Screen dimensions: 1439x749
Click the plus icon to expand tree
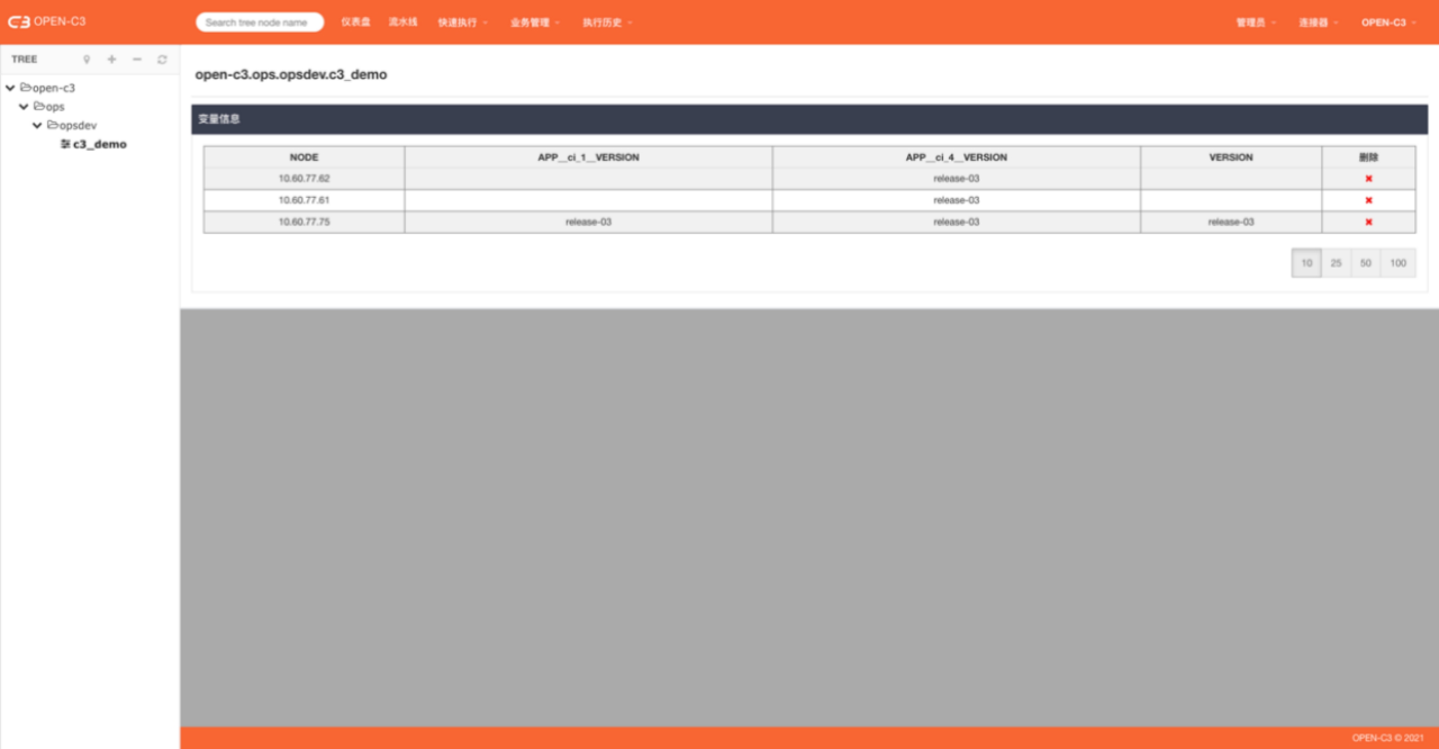click(112, 59)
